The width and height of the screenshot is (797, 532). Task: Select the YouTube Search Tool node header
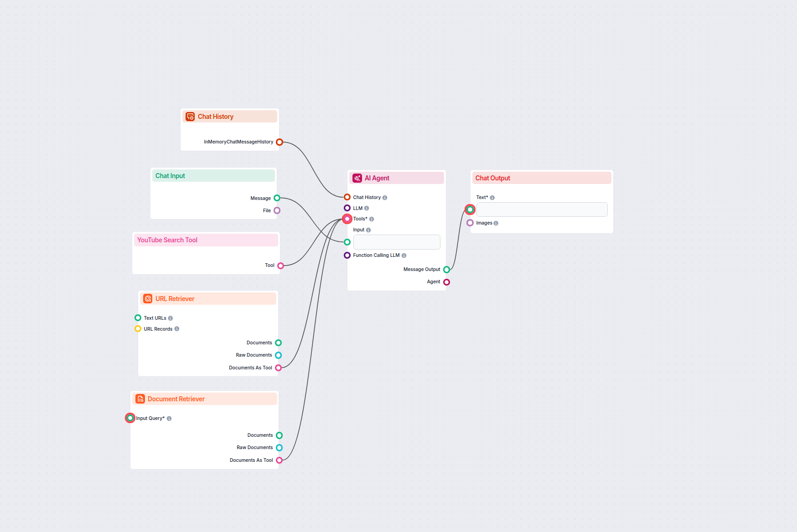[x=206, y=240]
